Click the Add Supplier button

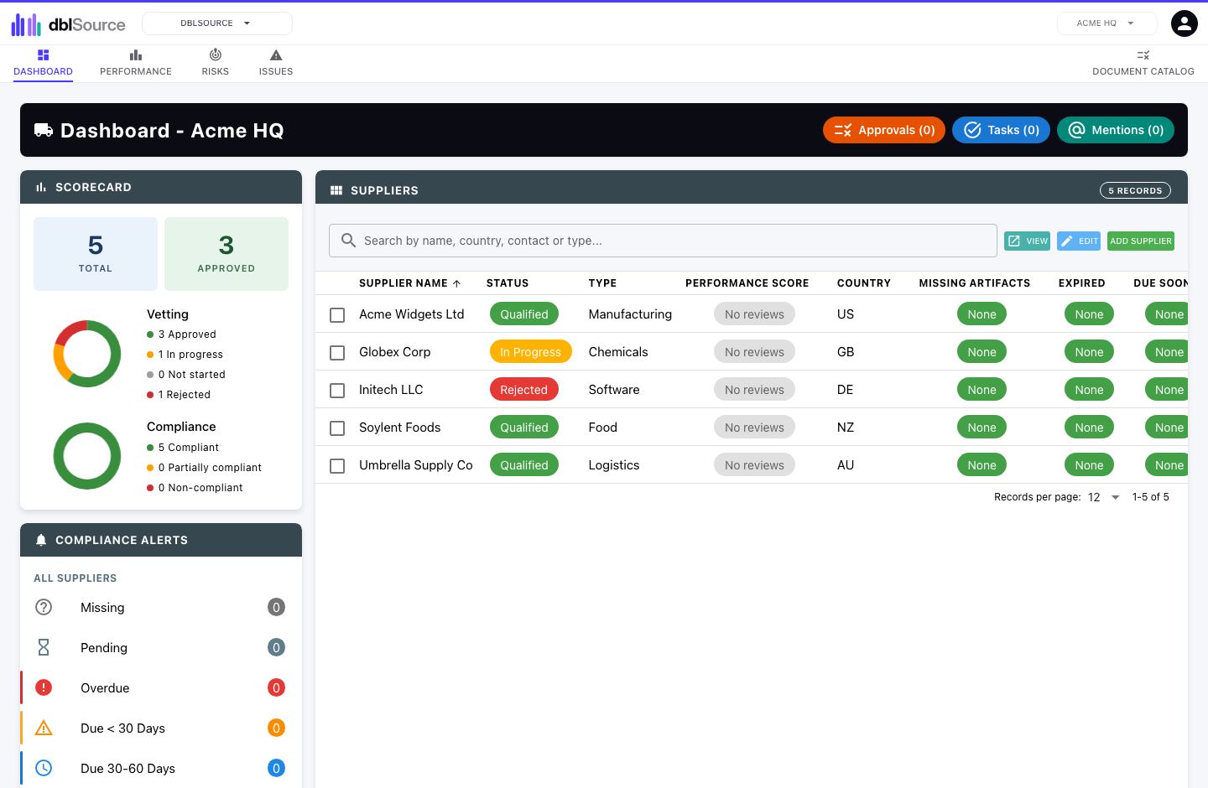pos(1141,241)
